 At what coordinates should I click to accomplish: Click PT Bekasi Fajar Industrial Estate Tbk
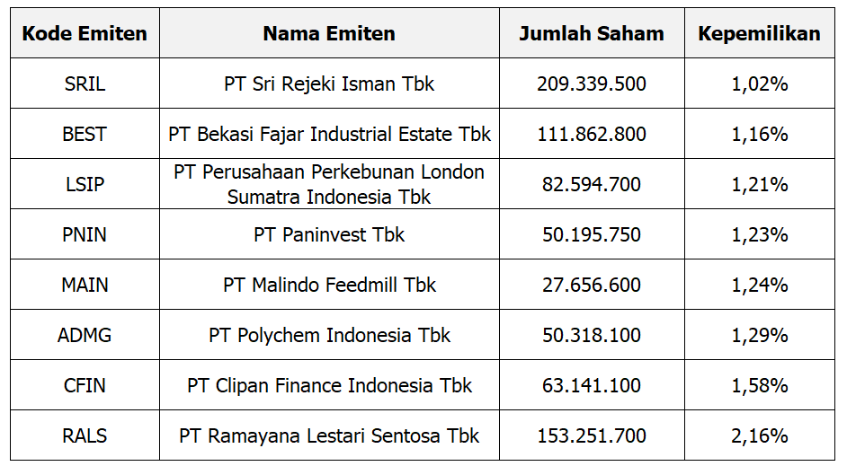(329, 135)
